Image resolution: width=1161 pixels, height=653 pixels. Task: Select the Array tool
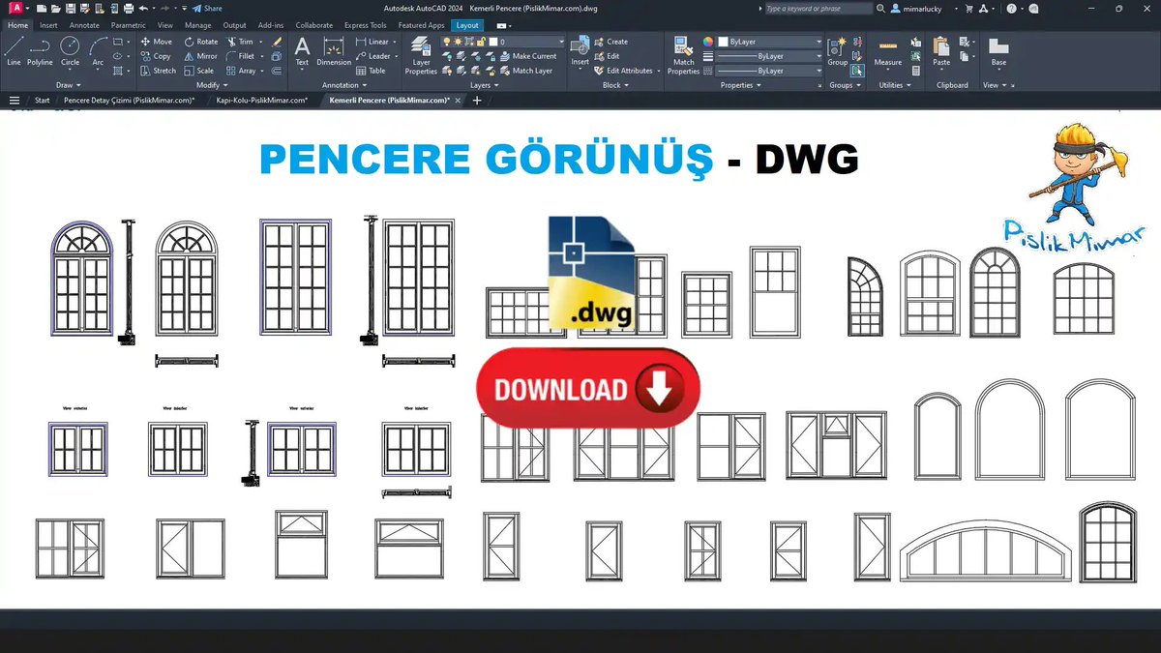pos(241,71)
